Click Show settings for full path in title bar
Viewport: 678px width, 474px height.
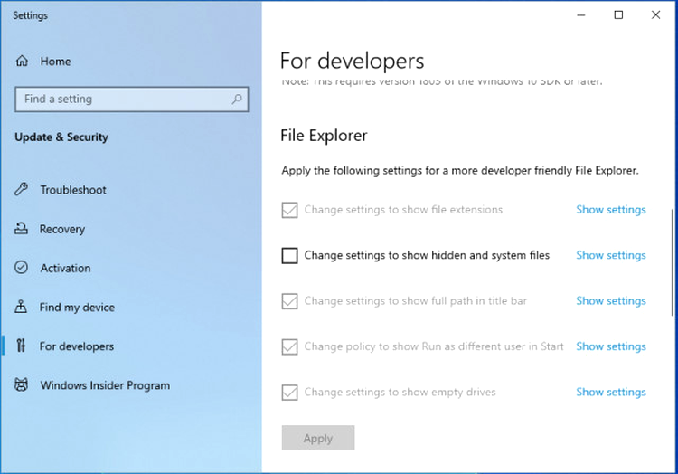610,301
